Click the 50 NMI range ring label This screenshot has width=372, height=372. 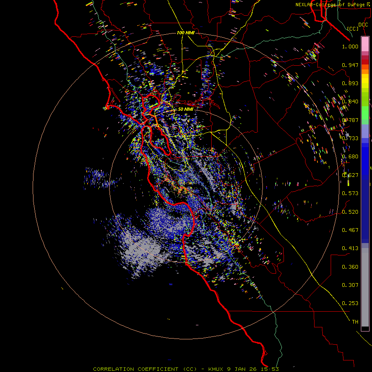(186, 109)
